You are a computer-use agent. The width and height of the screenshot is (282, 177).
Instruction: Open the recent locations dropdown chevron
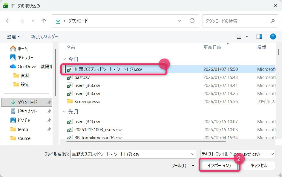(x=33, y=21)
